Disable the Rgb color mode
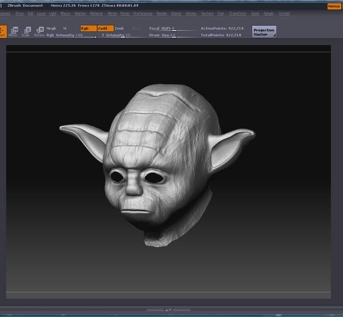Image resolution: width=343 pixels, height=317 pixels. click(88, 28)
